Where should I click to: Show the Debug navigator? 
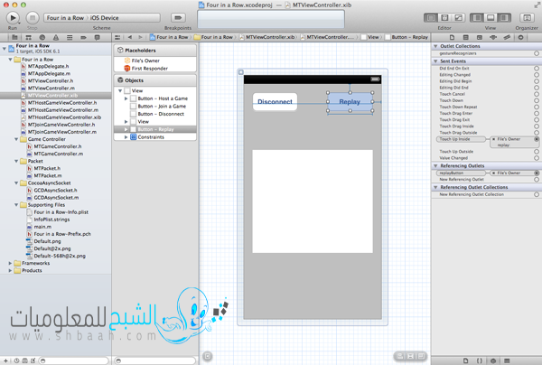click(x=70, y=37)
